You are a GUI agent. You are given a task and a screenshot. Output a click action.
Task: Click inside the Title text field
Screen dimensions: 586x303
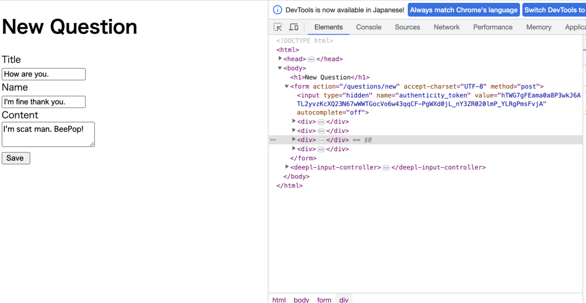point(43,74)
